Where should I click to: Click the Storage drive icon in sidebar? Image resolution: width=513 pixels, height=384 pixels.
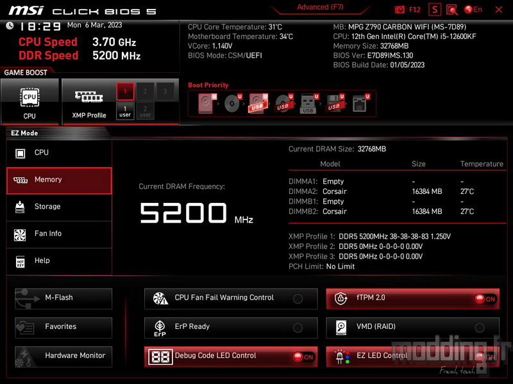(20, 207)
